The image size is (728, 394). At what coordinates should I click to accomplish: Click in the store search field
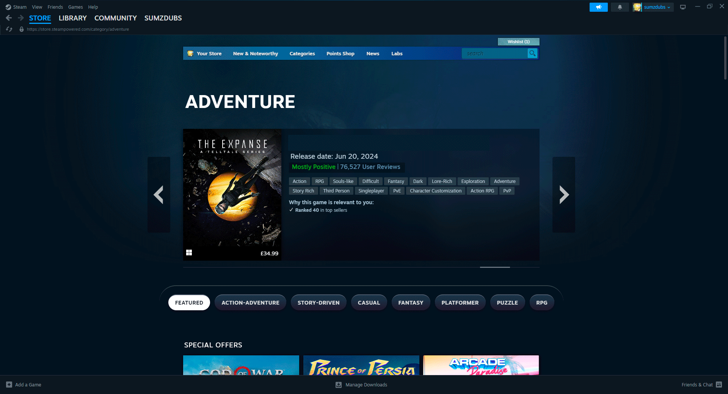pyautogui.click(x=494, y=53)
